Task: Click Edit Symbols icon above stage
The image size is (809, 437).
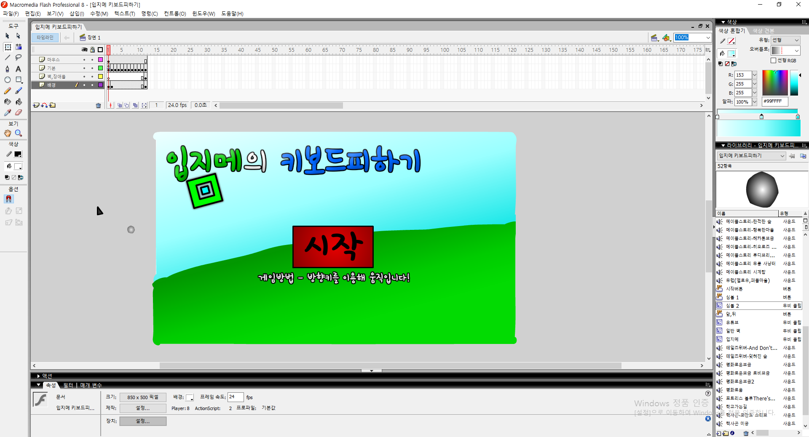Action: (x=666, y=38)
